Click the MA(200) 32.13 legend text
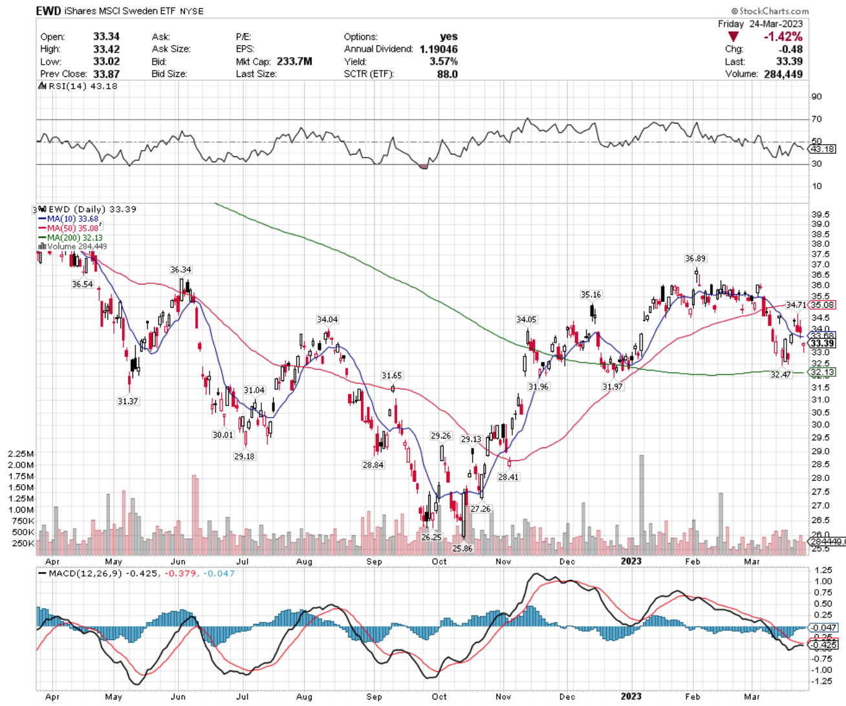 pos(75,238)
